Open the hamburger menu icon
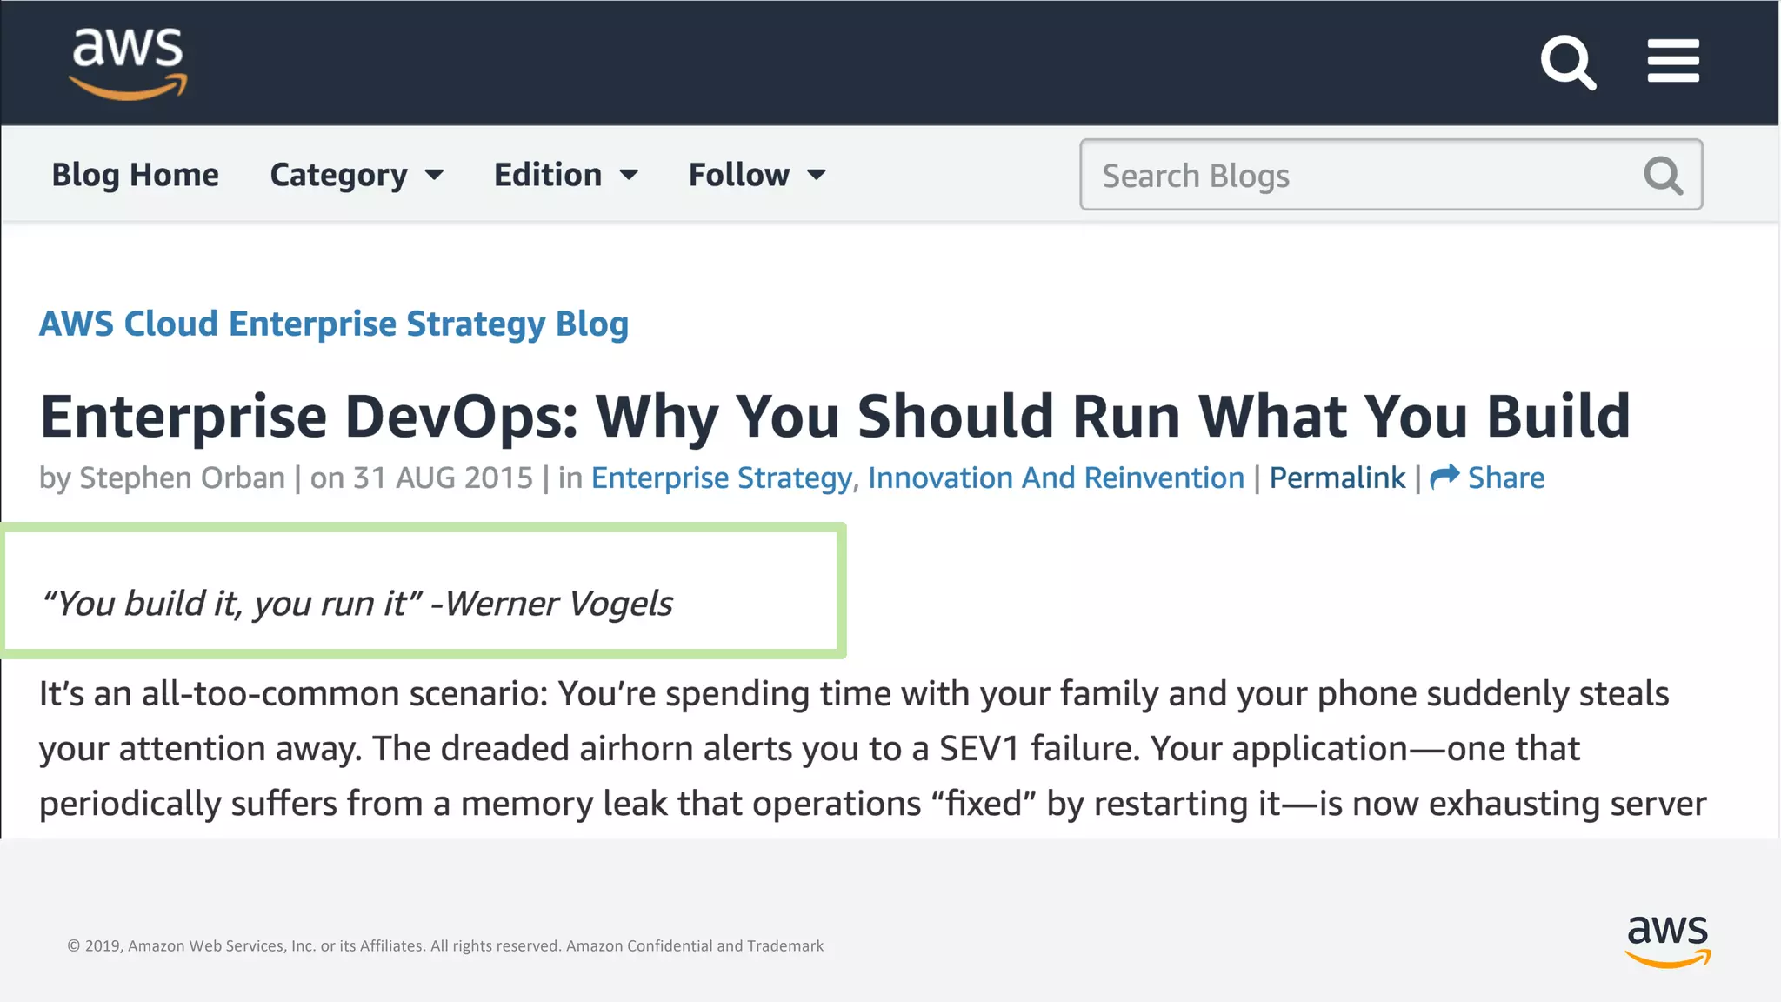 (x=1673, y=61)
